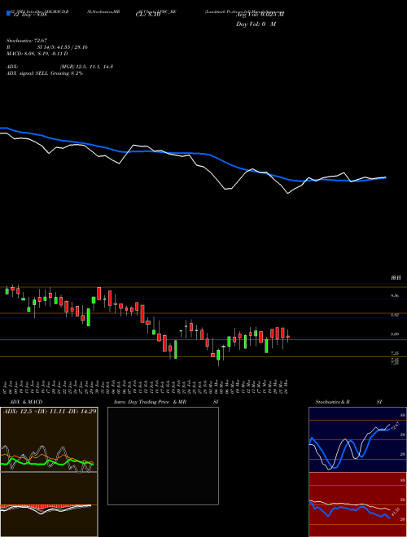Viewport: 407px width, 537px height.
Task: Open the MACD histogram mini chart
Action: pyautogui.click(x=49, y=504)
